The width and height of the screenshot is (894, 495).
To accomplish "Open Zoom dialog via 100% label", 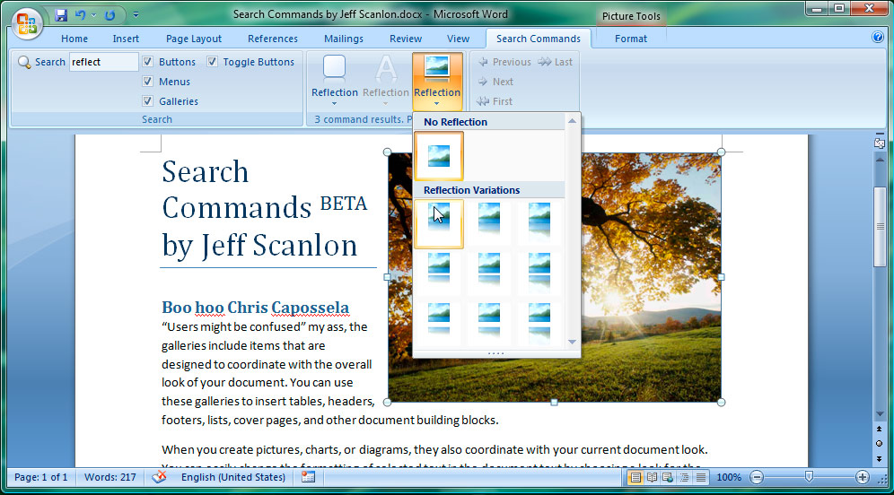I will tap(729, 477).
